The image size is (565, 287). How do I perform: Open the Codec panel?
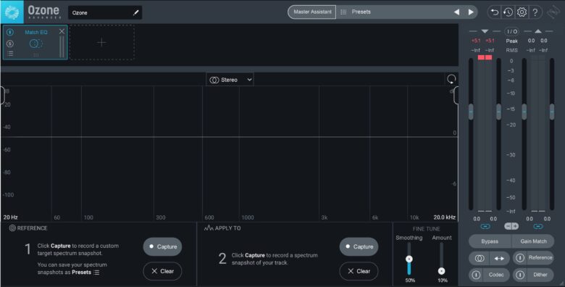pyautogui.click(x=496, y=275)
